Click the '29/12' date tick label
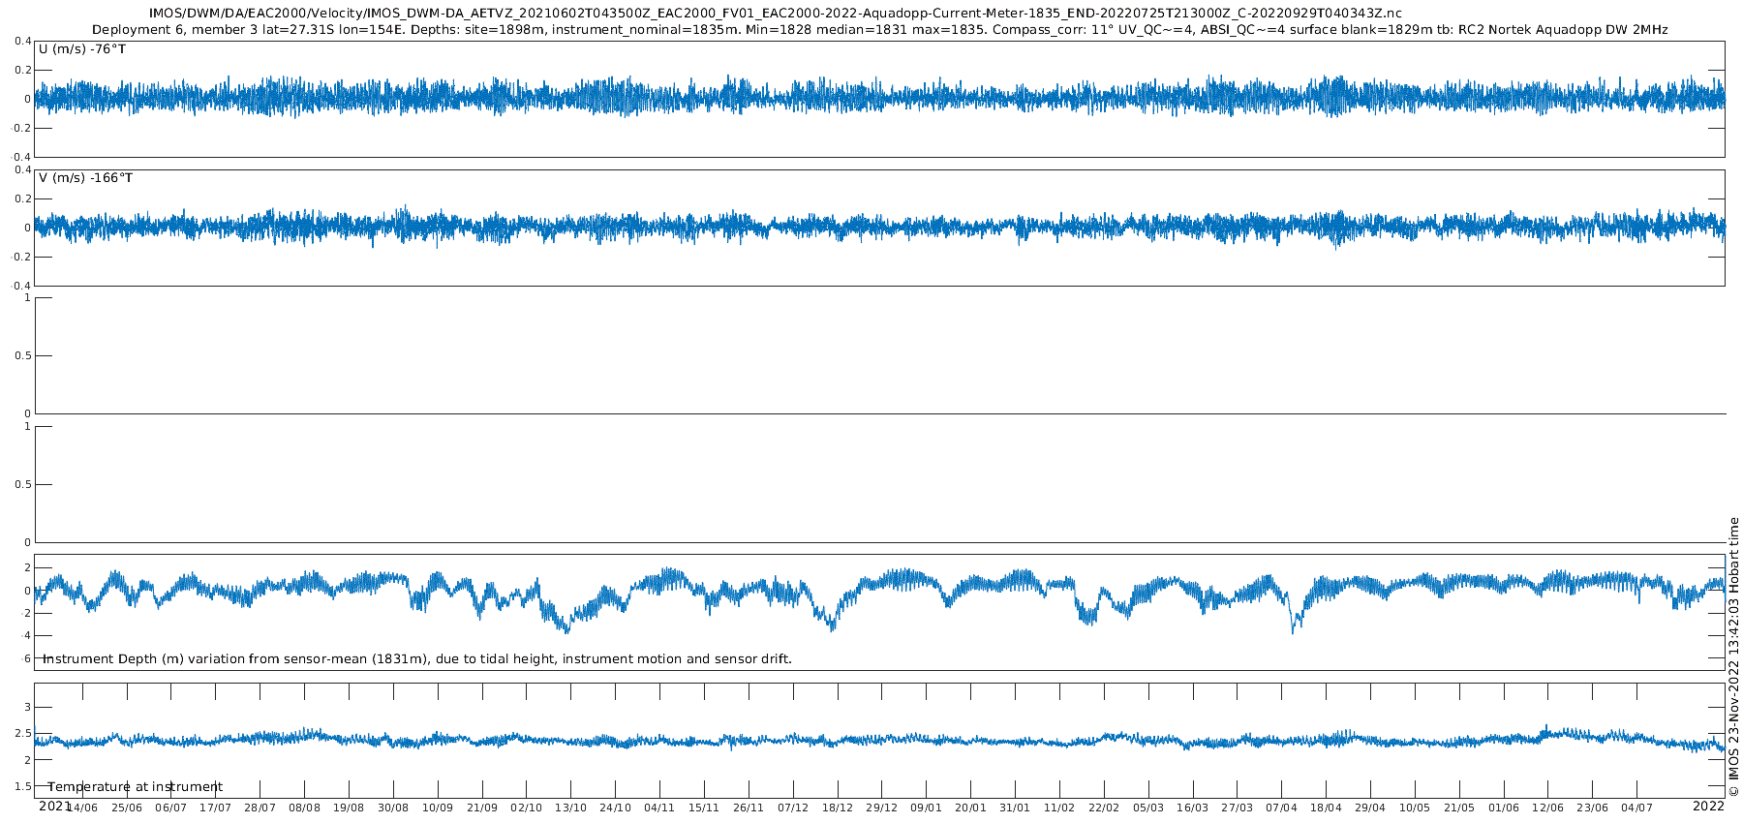 coord(882,808)
